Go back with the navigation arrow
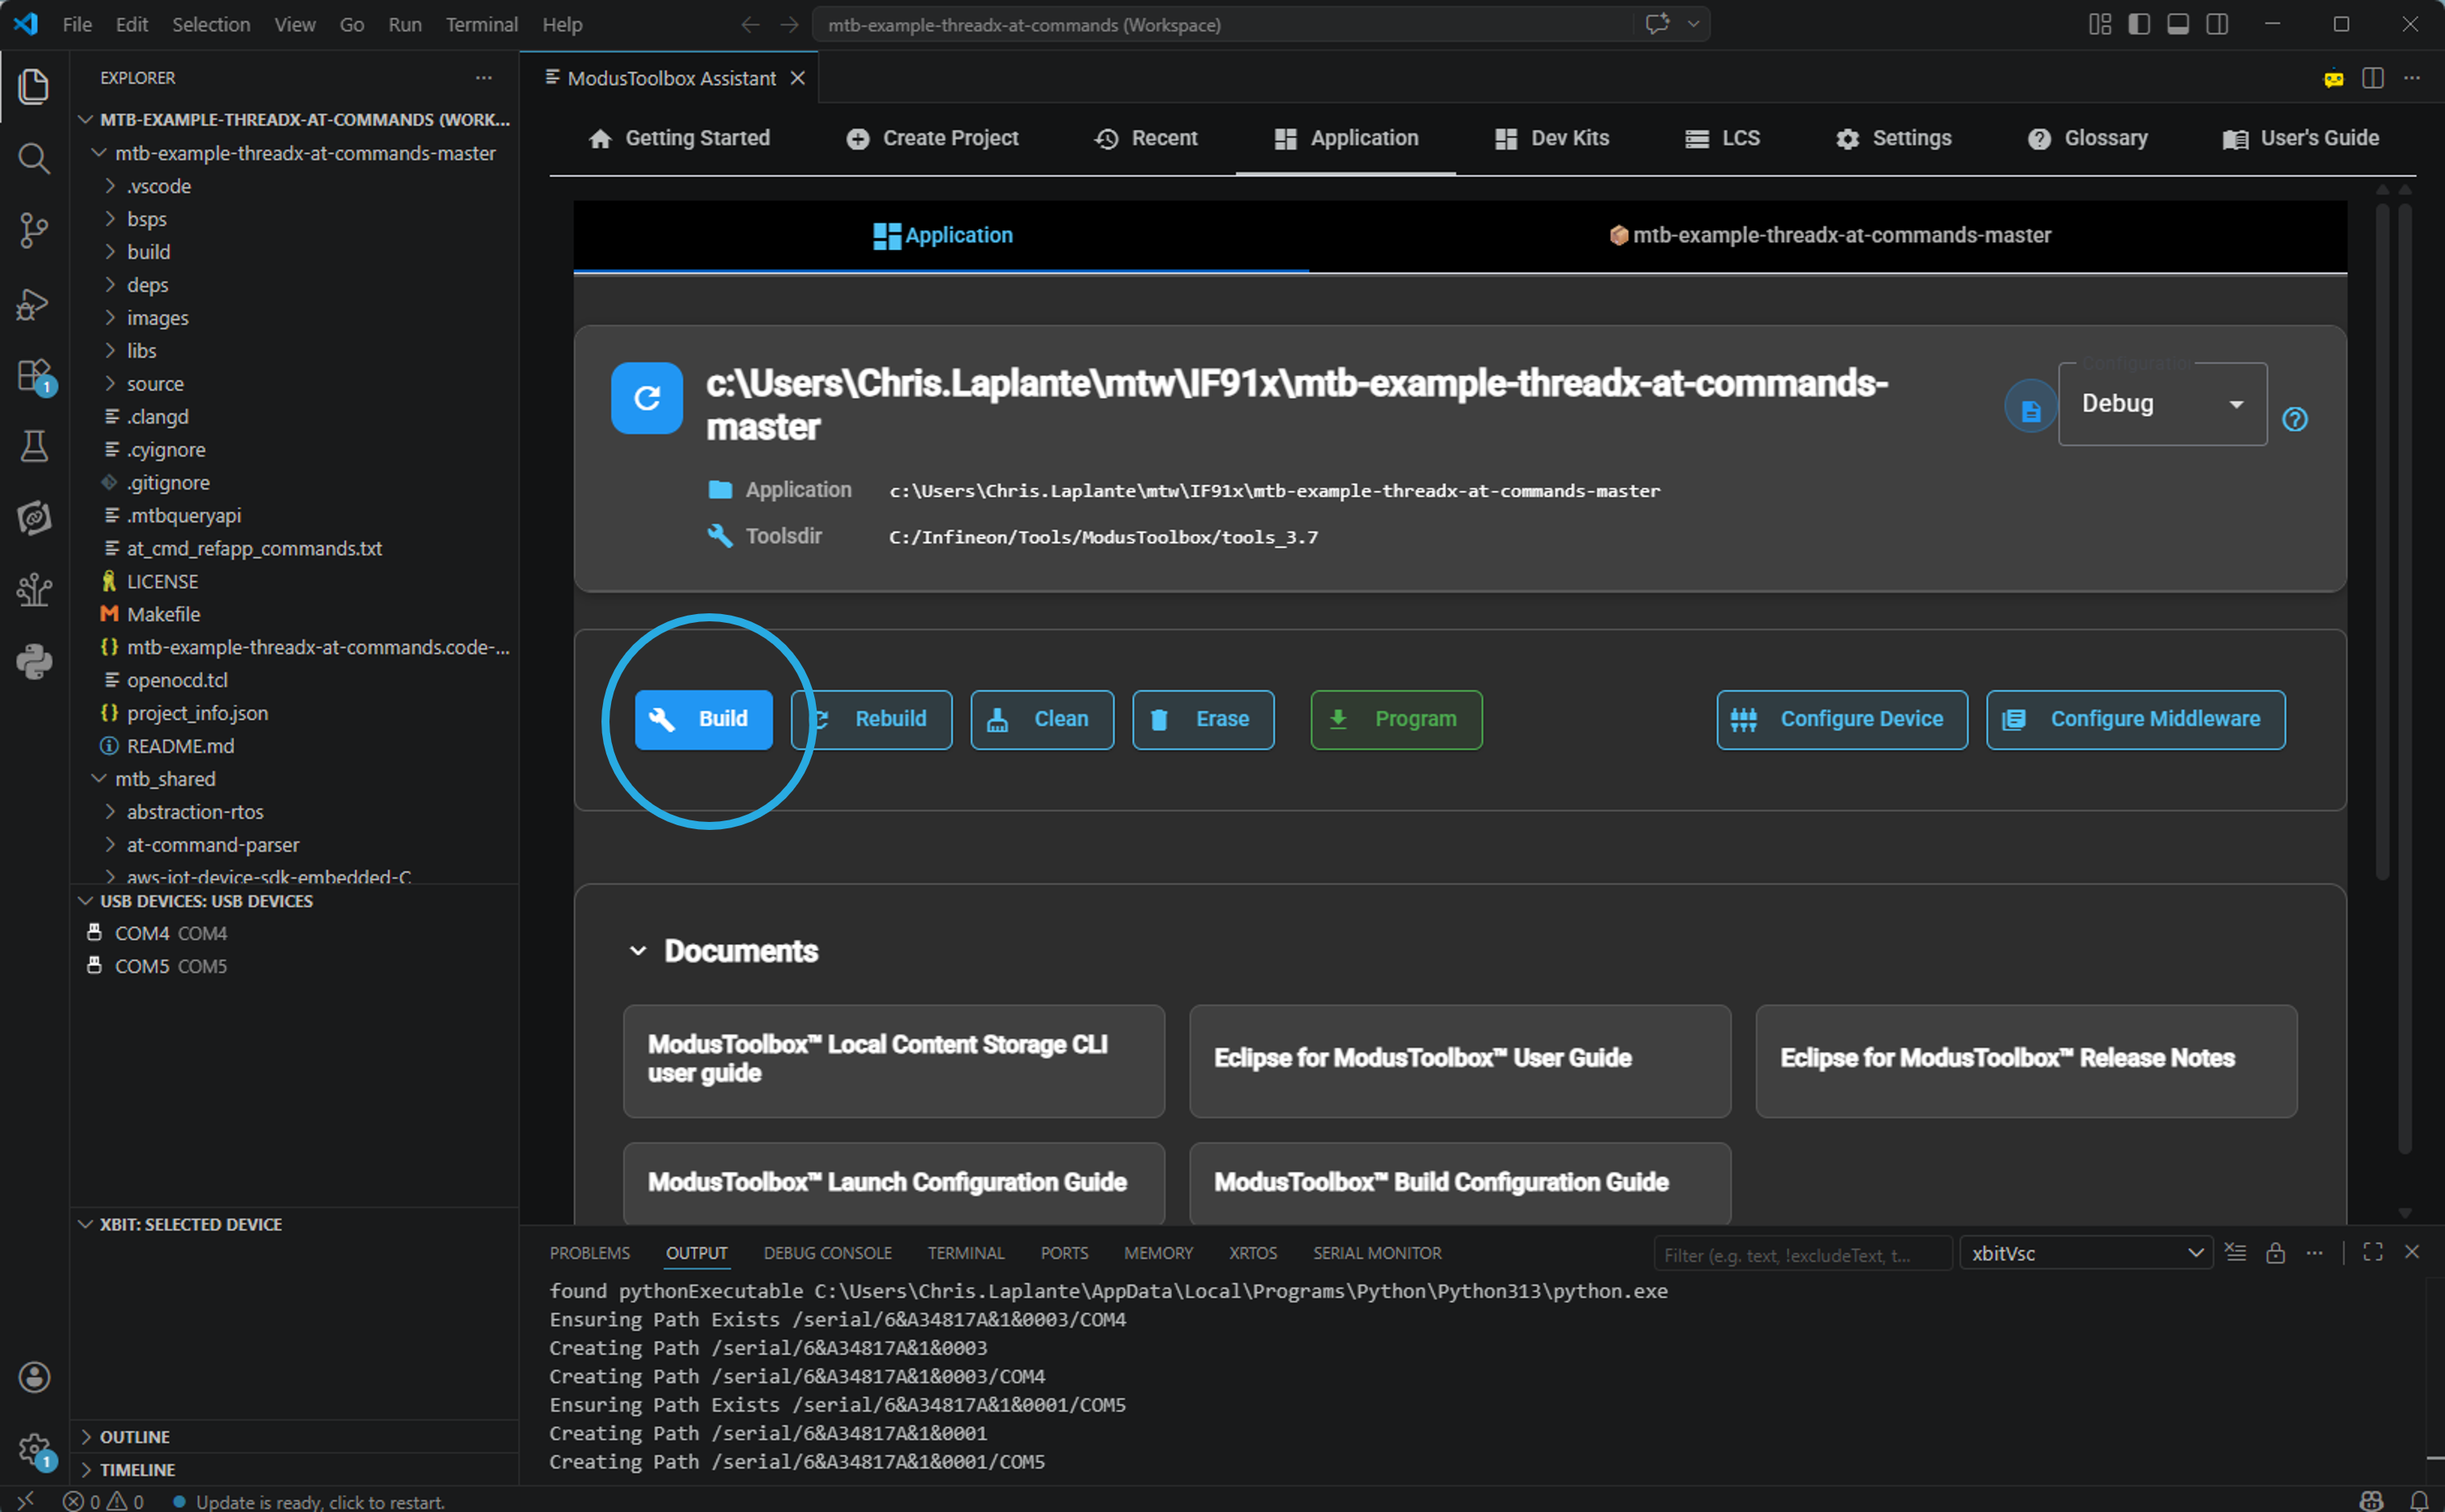 point(750,24)
